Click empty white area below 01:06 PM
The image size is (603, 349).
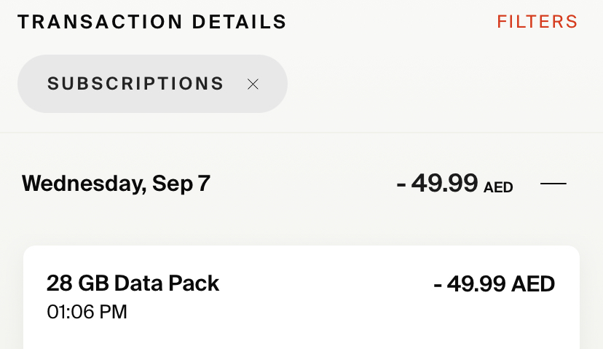(218, 335)
